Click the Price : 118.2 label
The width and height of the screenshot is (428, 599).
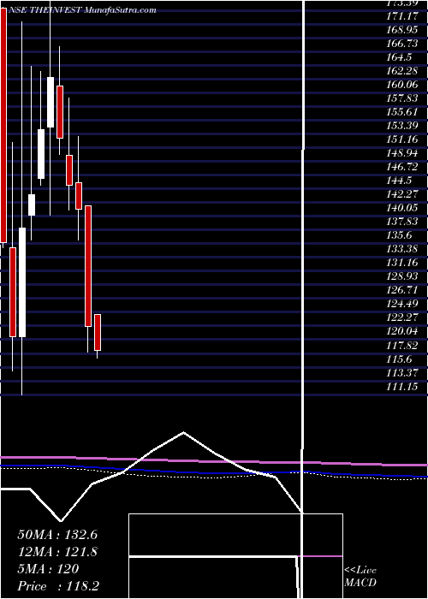point(58,586)
